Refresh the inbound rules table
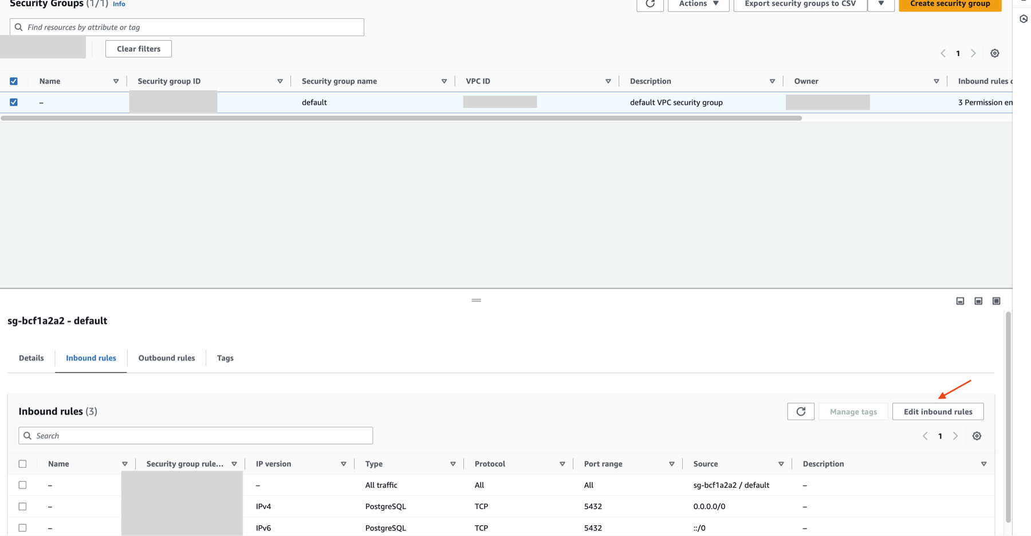This screenshot has height=536, width=1031. pyautogui.click(x=800, y=411)
